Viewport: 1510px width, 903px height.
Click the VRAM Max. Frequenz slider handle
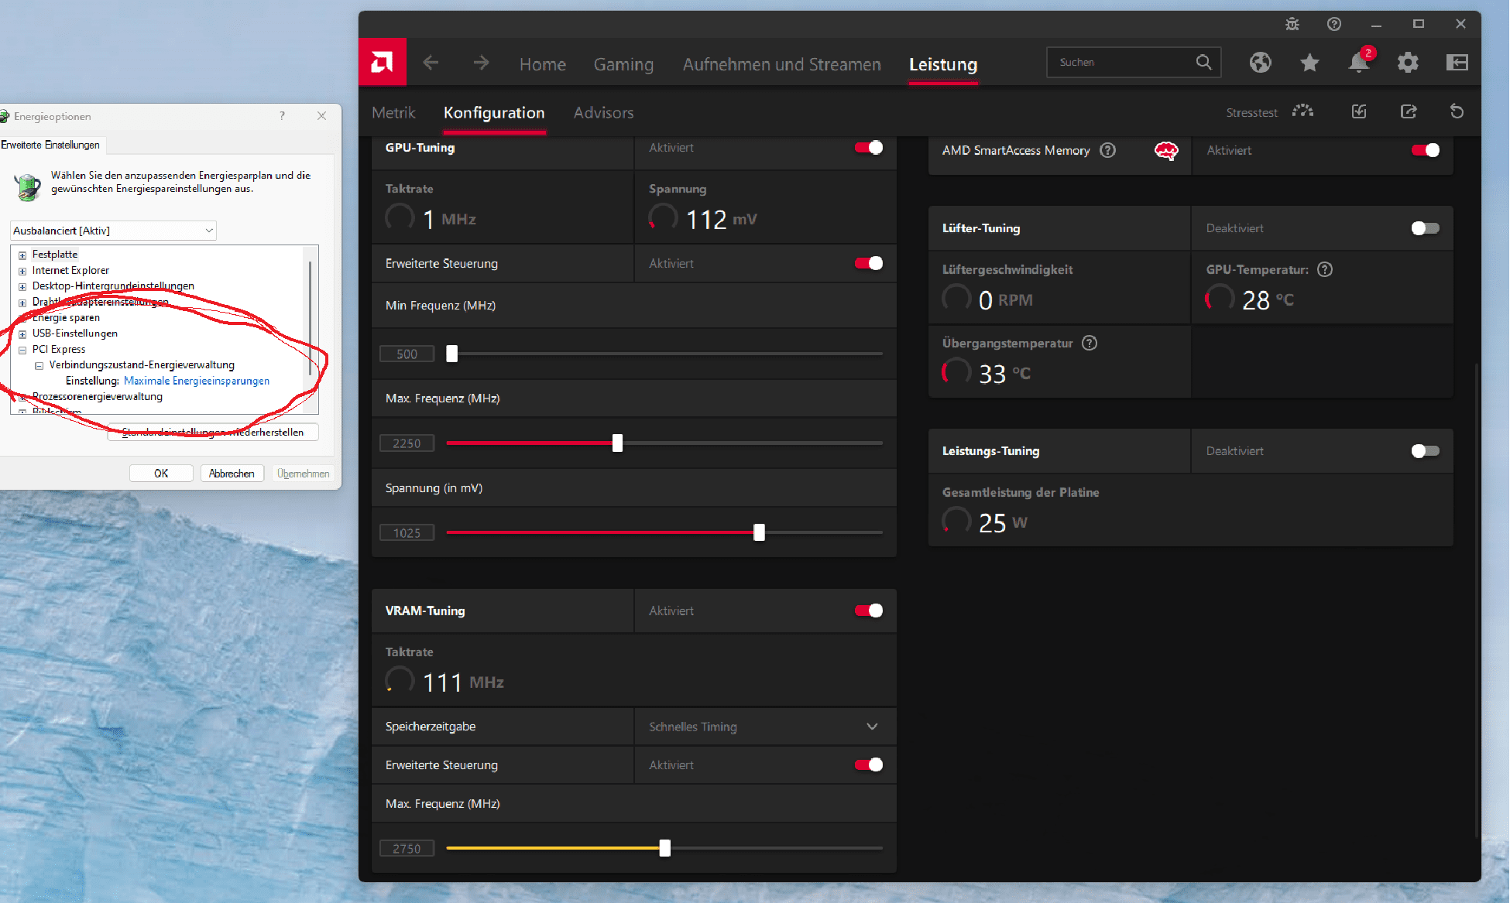click(x=664, y=848)
